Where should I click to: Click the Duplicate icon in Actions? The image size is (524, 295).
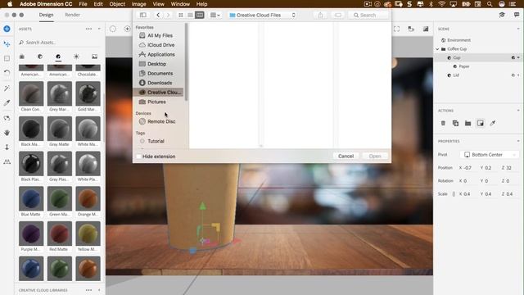[455, 123]
